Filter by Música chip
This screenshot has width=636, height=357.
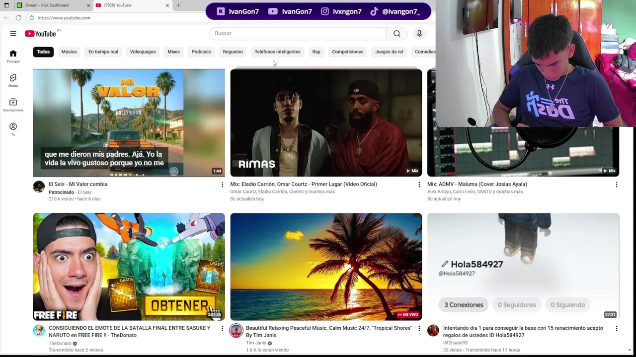[x=69, y=52]
